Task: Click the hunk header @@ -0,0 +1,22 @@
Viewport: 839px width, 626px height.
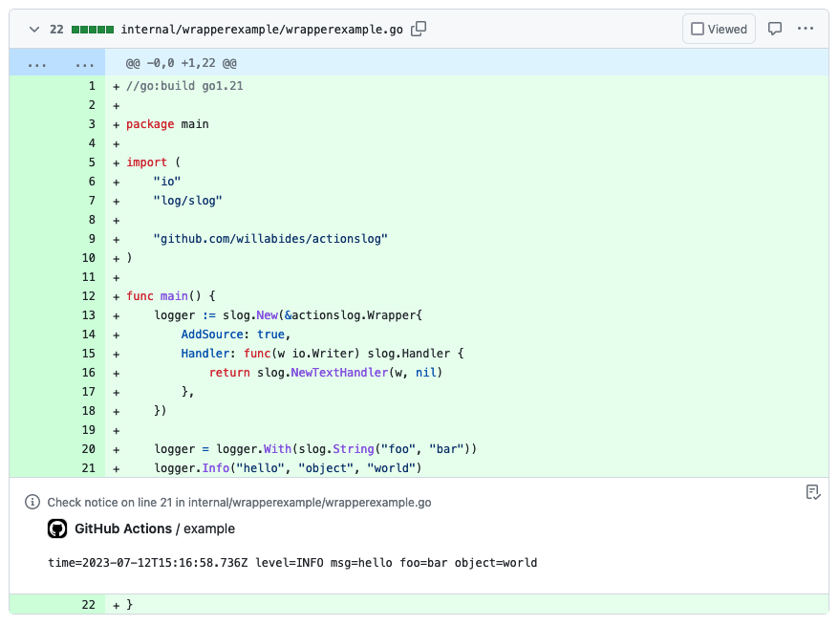Action: pyautogui.click(x=181, y=64)
